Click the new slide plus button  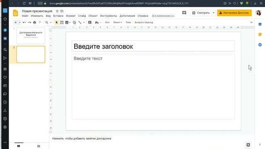click(16, 22)
